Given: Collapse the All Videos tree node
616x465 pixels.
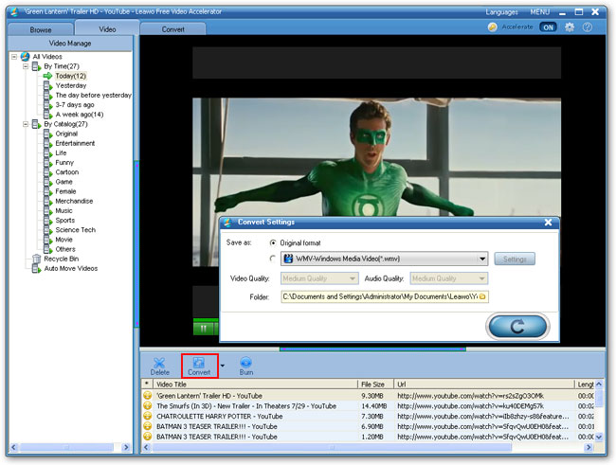Looking at the screenshot, I should (x=14, y=57).
